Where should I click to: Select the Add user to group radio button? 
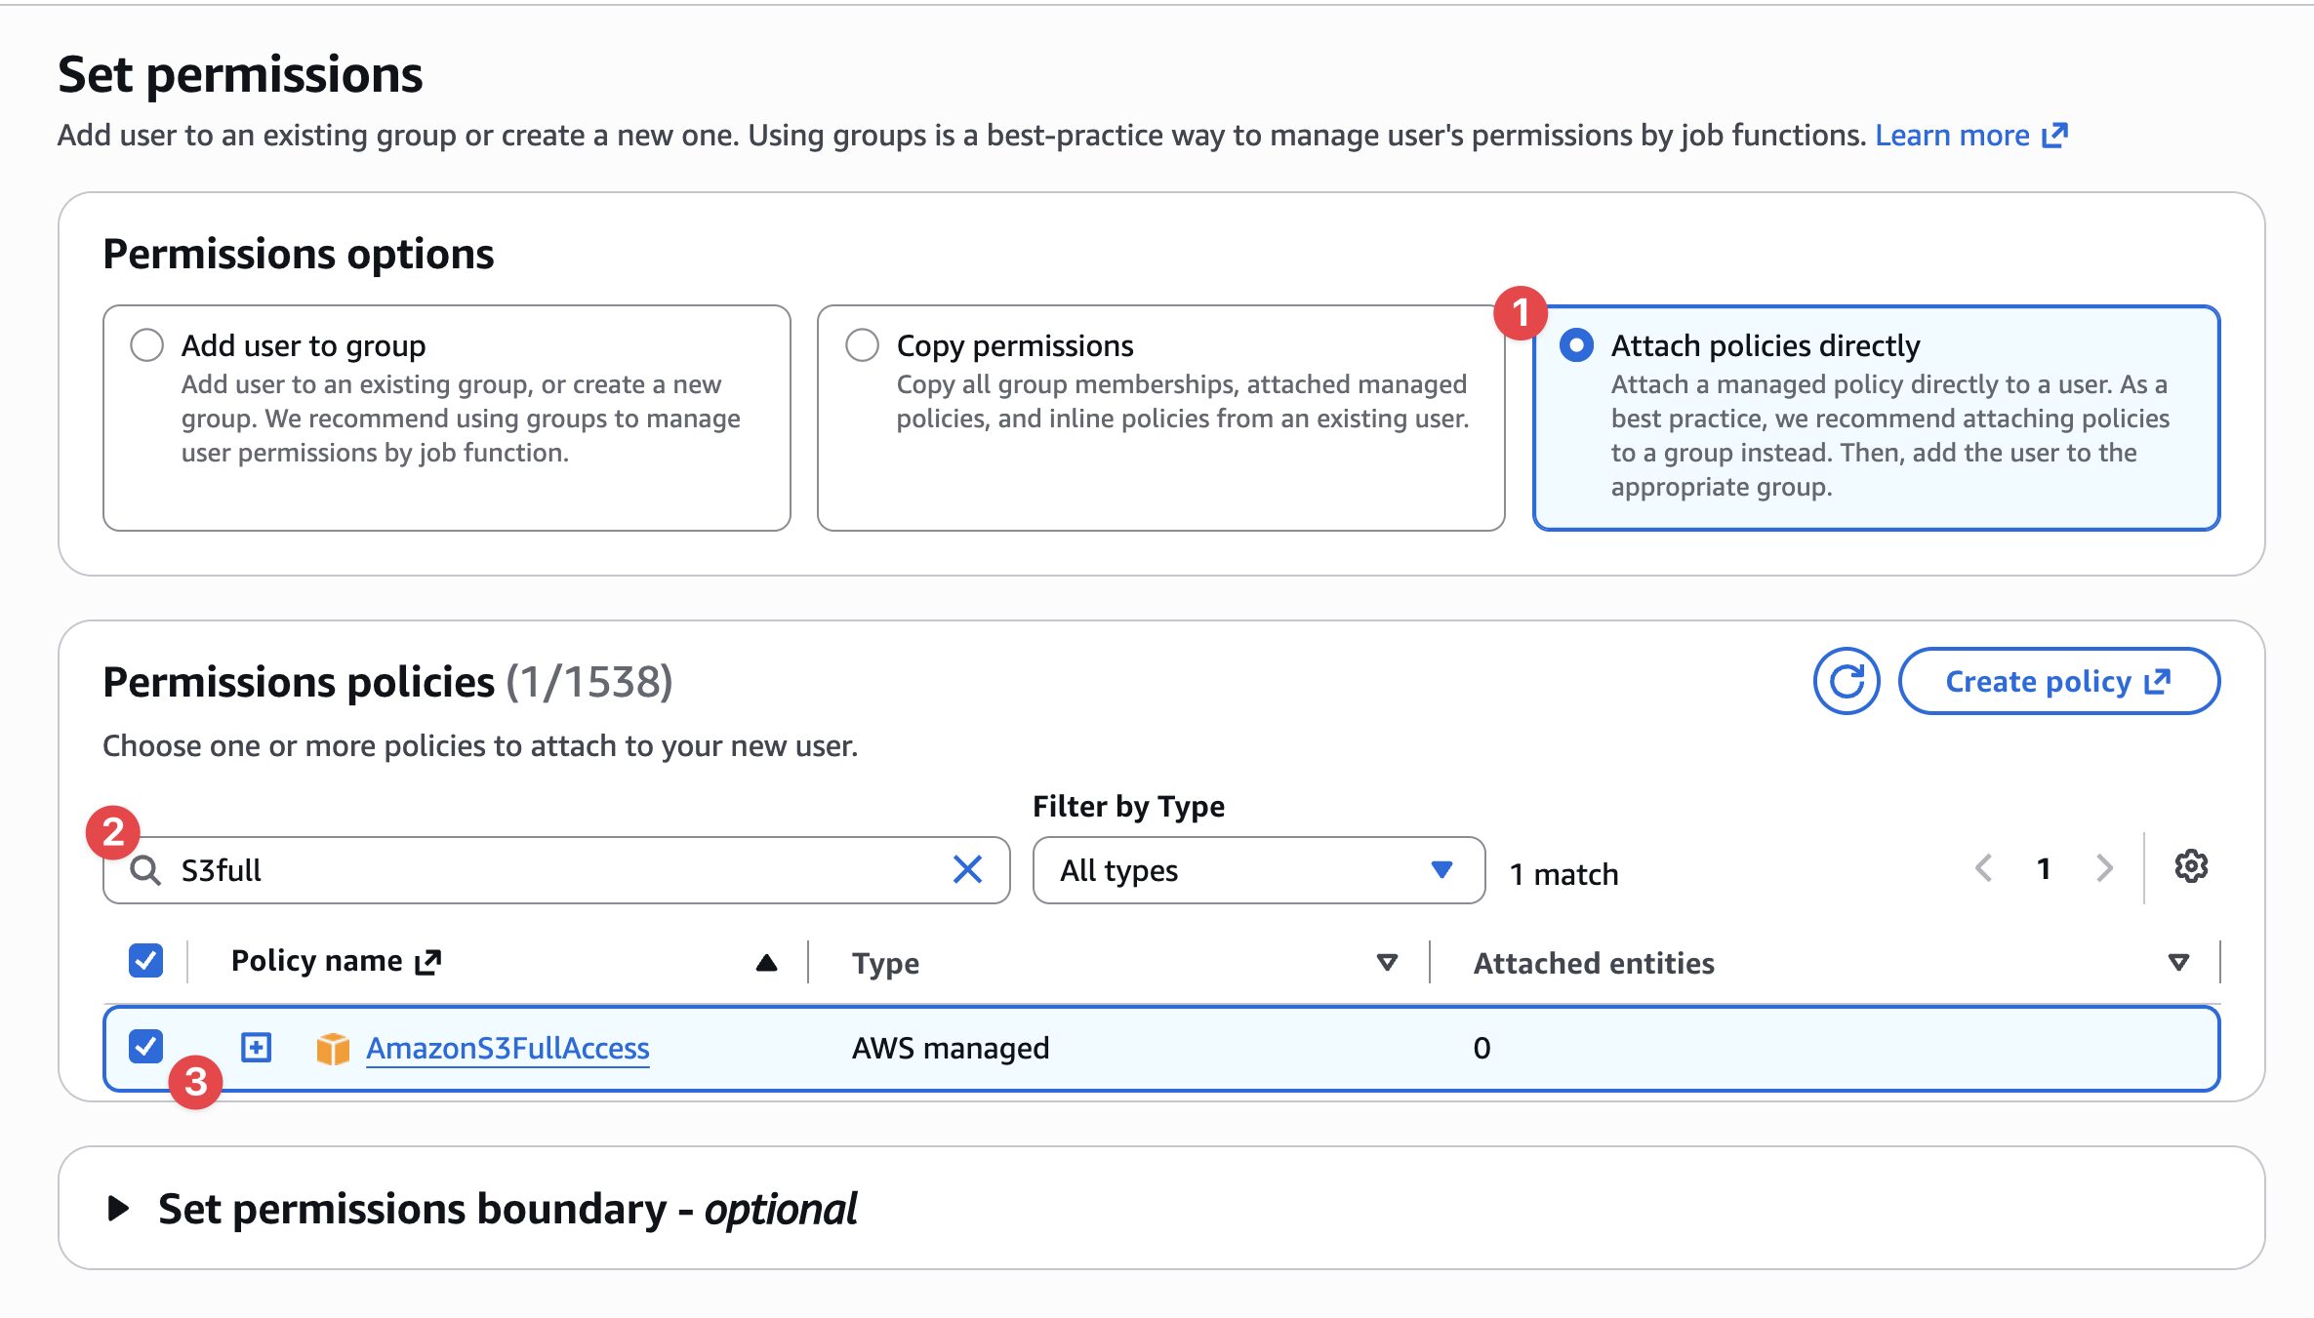(146, 345)
